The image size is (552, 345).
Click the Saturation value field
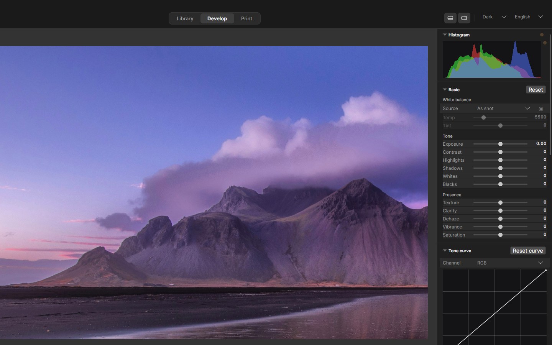tap(544, 234)
